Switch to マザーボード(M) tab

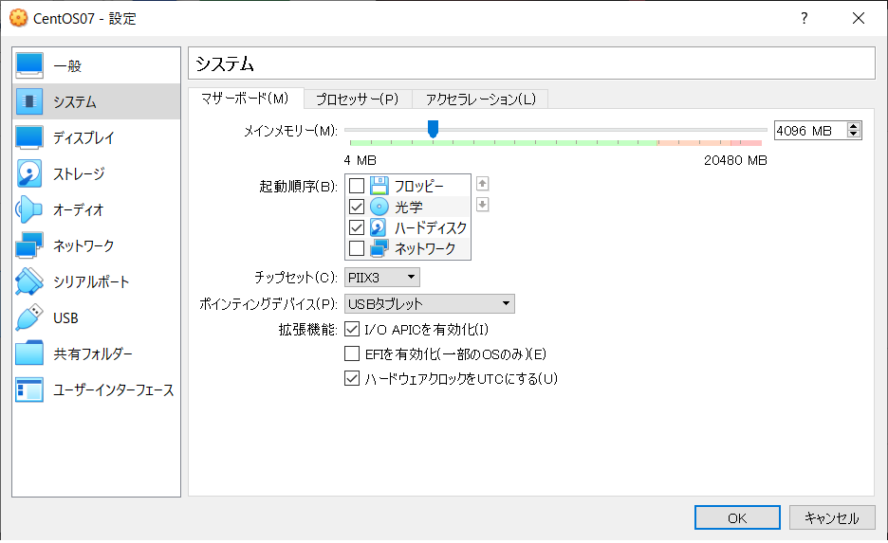(x=245, y=99)
